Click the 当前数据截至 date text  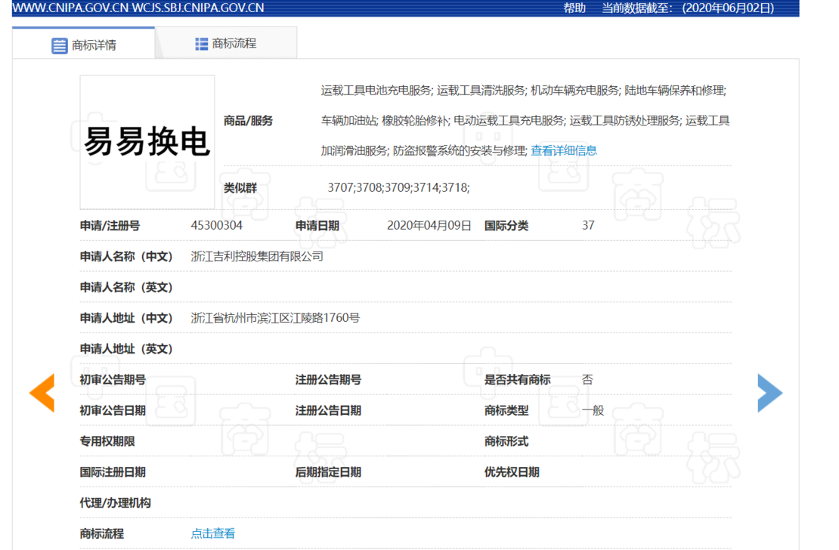688,8
